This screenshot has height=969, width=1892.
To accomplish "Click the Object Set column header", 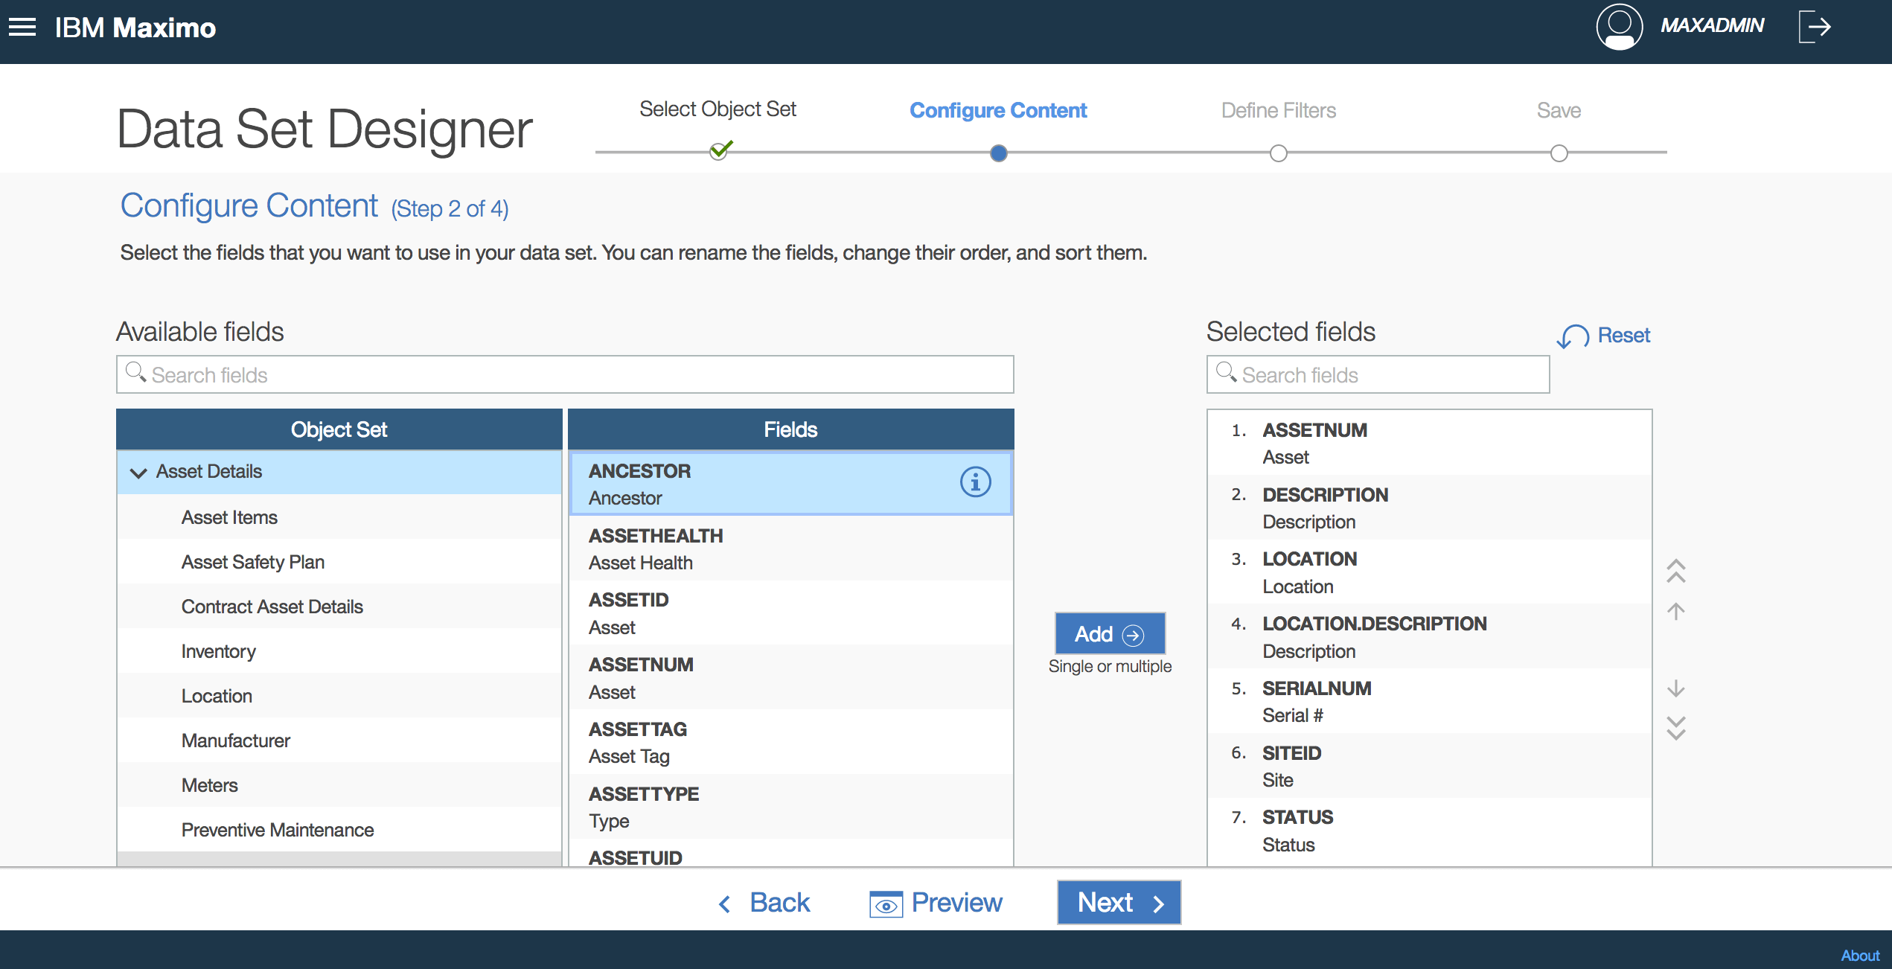I will pyautogui.click(x=339, y=429).
